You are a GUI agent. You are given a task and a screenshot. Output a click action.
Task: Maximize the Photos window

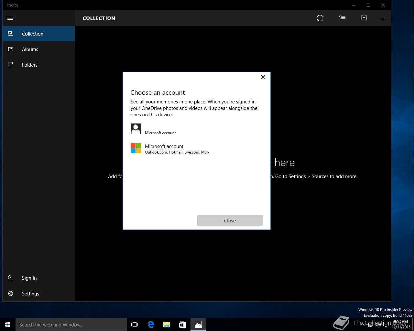(x=368, y=5)
